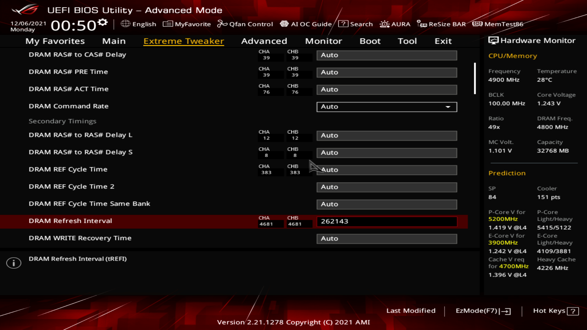
Task: Click DRAM REF Cycle Time Auto field
Action: point(386,170)
